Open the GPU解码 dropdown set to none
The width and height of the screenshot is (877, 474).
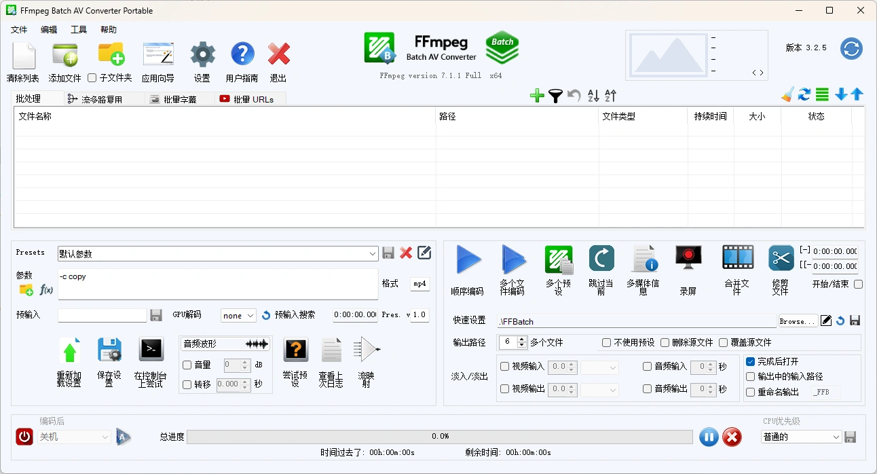[x=238, y=315]
